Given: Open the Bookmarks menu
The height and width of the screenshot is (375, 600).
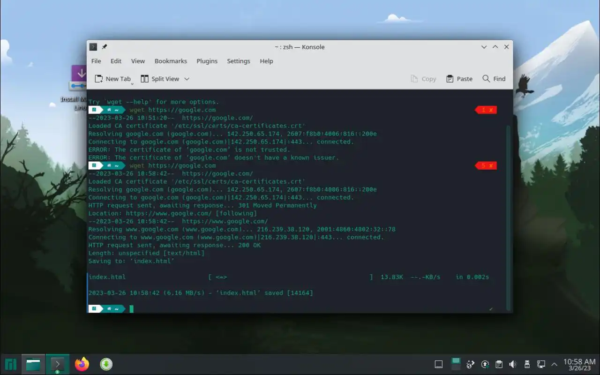Looking at the screenshot, I should click(171, 61).
